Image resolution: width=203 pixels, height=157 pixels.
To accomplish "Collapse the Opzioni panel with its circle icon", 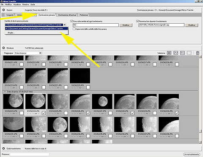I will 4,10.
